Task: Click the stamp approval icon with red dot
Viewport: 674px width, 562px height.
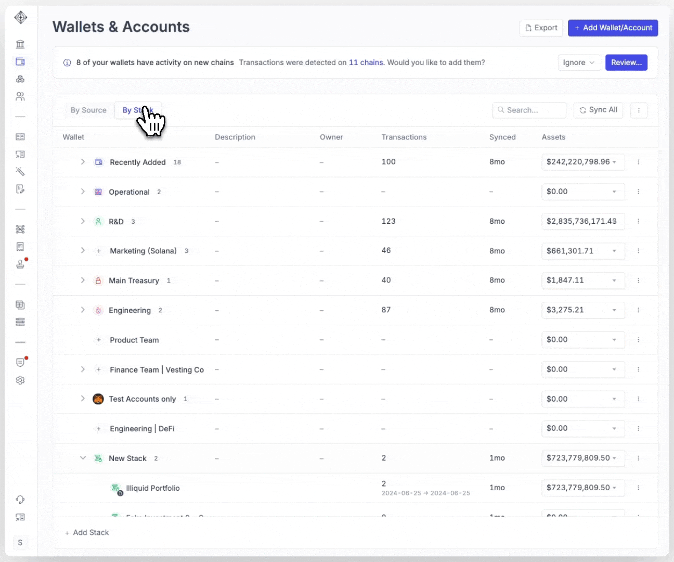Action: tap(20, 264)
